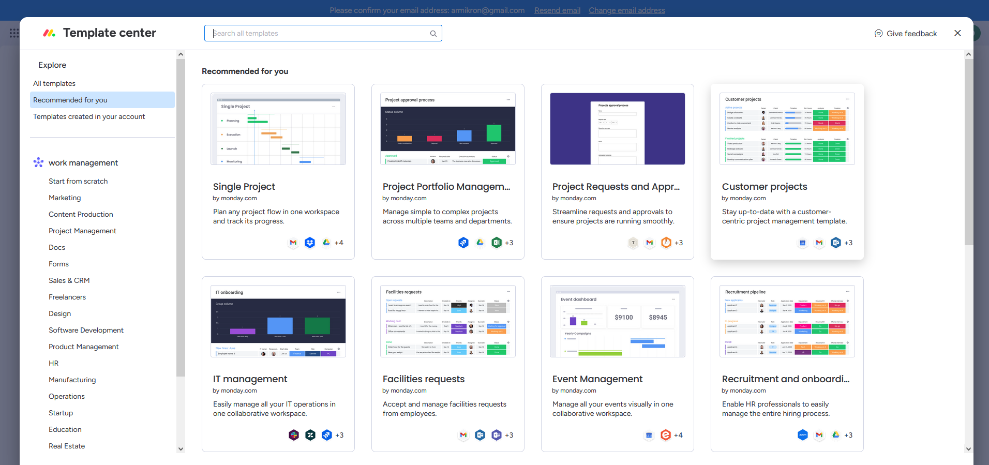Open the Docs category
This screenshot has width=989, height=465.
click(x=57, y=247)
